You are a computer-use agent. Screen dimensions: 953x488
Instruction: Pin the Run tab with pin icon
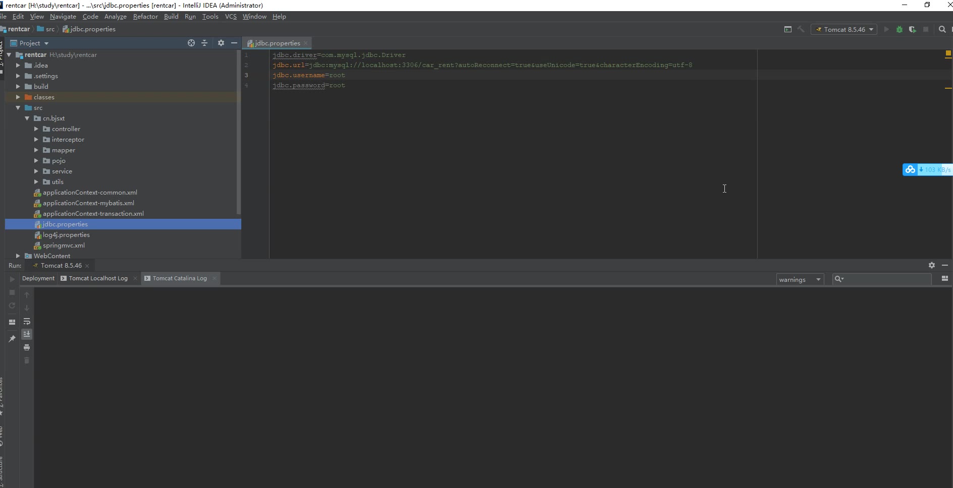click(12, 339)
